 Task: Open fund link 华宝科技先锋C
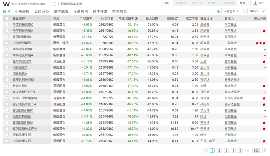click(23, 24)
